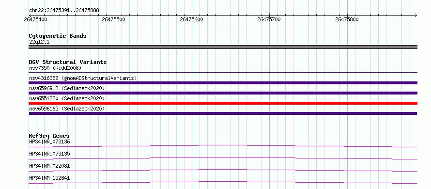Open the Cytogenetic Bands track title
The height and width of the screenshot is (189, 431).
(58, 36)
